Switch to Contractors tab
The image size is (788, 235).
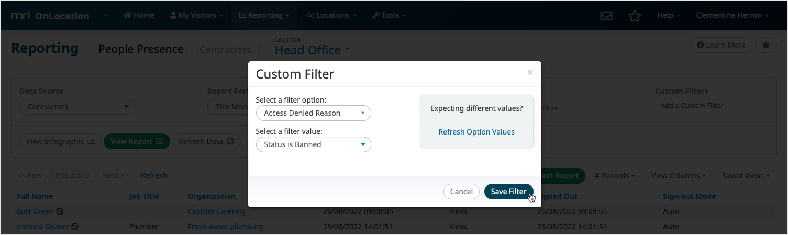225,49
